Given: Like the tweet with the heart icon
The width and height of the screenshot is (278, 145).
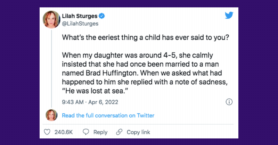Looking at the screenshot, I should click(x=48, y=132).
